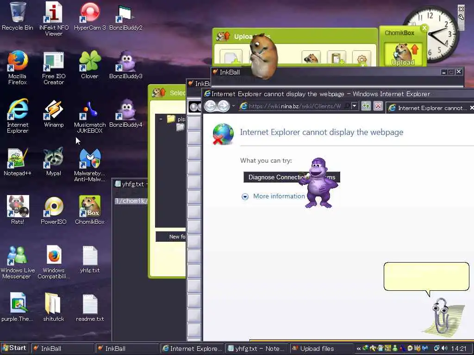Select the readme.txt desktop file
Image resolution: width=474 pixels, height=355 pixels.
90,307
